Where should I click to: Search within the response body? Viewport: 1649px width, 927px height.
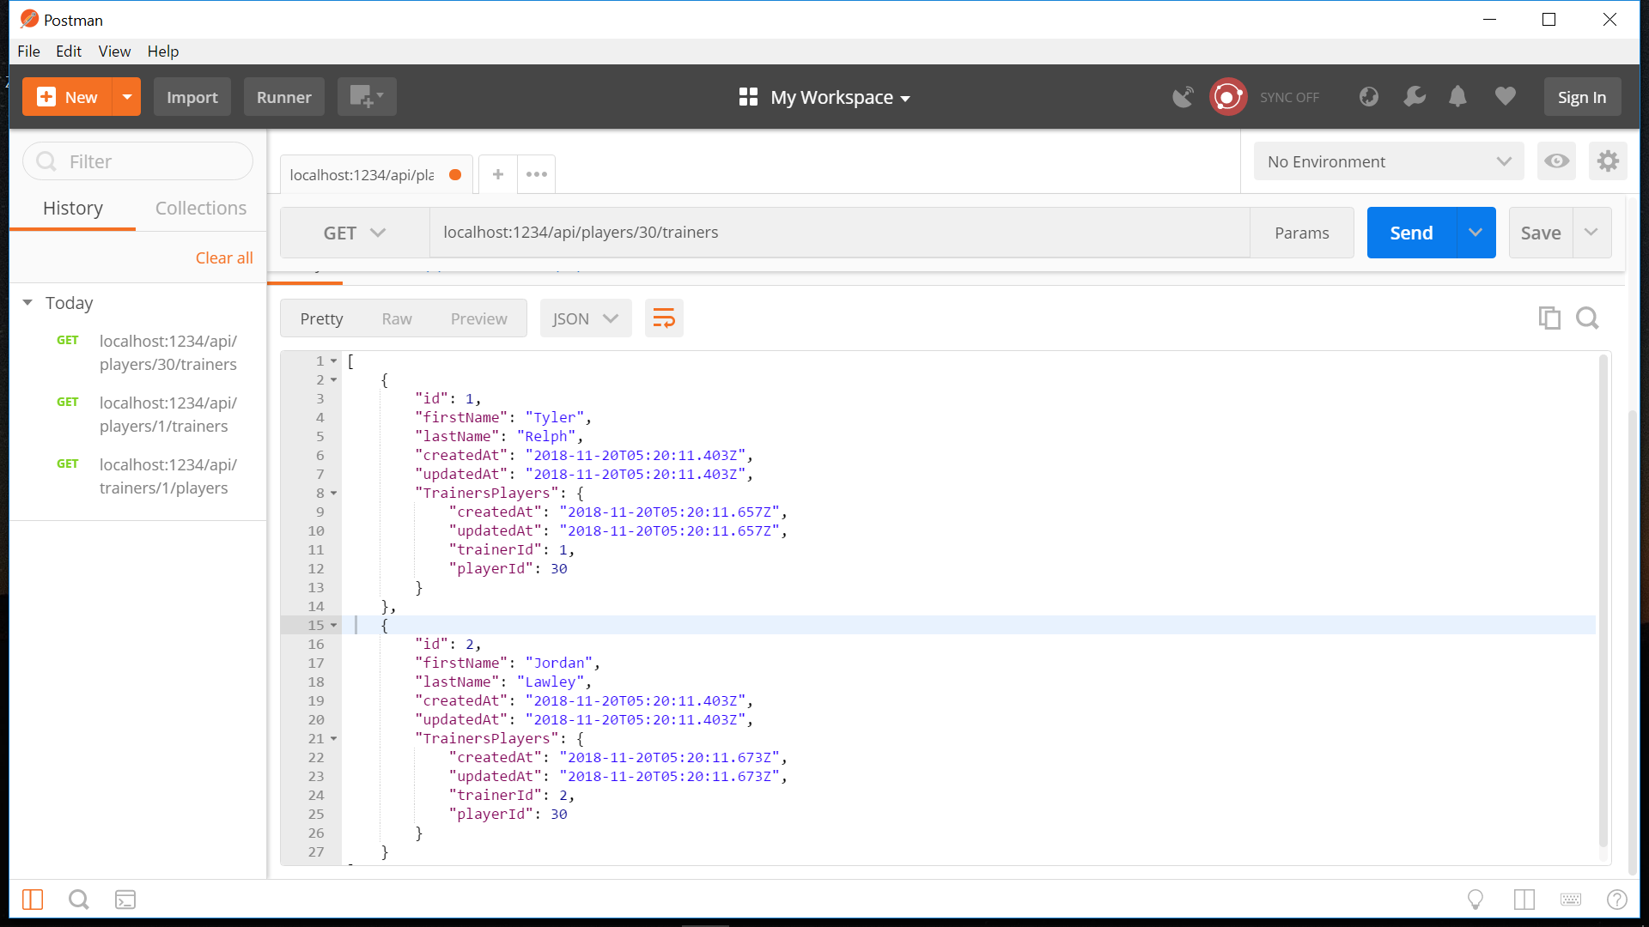click(1587, 318)
